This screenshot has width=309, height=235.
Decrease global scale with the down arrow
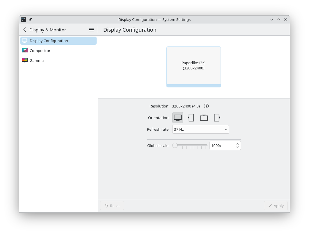click(237, 147)
